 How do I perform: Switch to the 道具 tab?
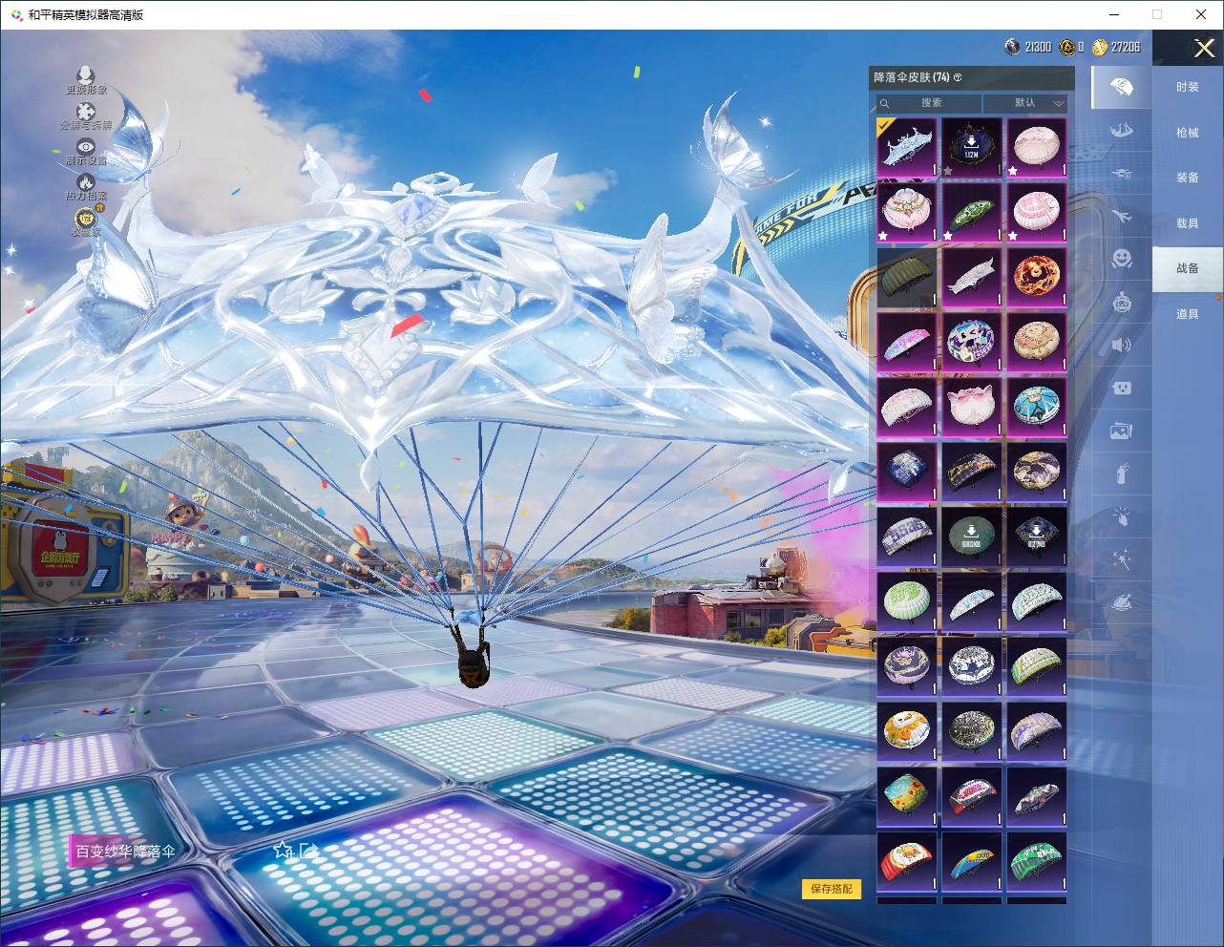(x=1188, y=314)
